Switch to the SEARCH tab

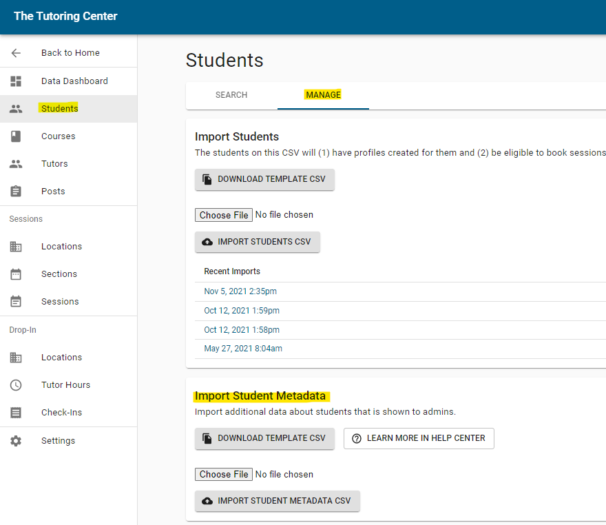231,95
